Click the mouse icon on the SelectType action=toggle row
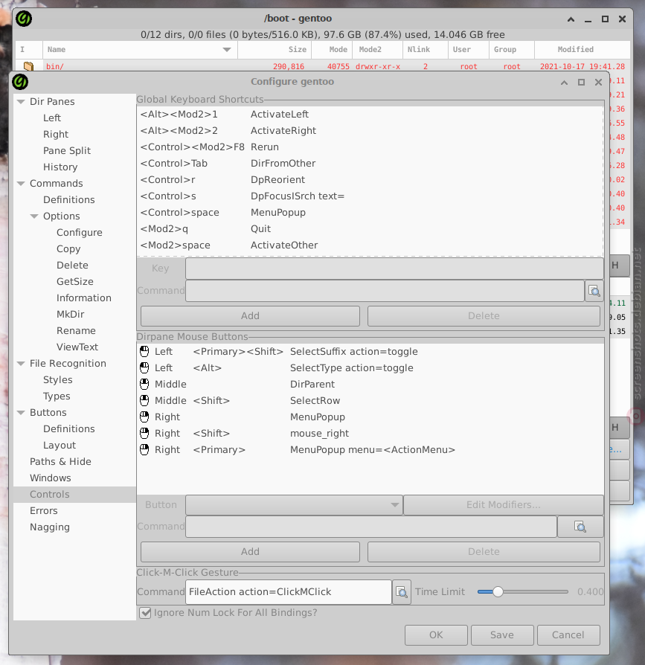This screenshot has height=665, width=645. (144, 367)
